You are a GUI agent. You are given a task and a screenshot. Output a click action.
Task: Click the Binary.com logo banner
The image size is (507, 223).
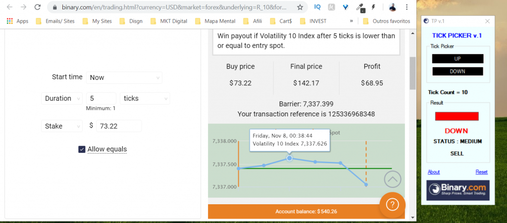tap(458, 190)
